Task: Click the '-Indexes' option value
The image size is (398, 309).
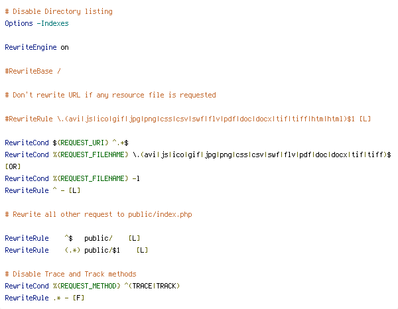Action: [x=53, y=23]
